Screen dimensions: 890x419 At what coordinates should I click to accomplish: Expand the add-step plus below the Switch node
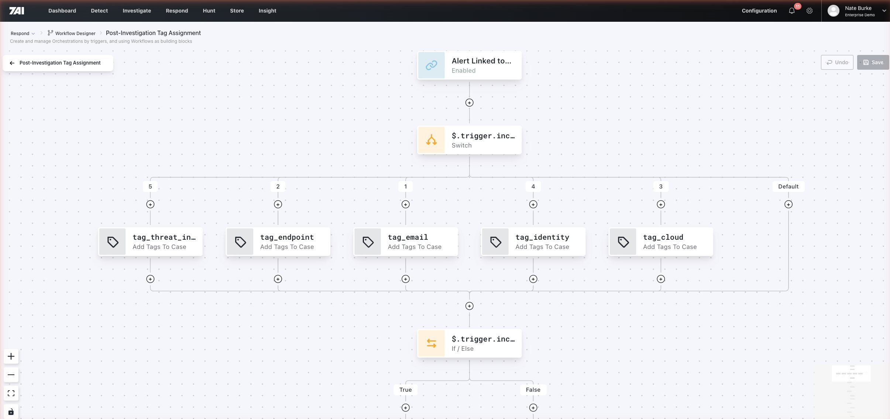click(x=469, y=306)
